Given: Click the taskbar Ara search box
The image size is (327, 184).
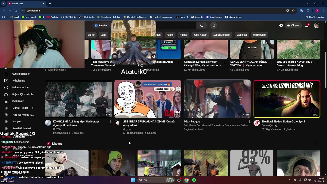Looking at the screenshot, I should coord(156,180).
